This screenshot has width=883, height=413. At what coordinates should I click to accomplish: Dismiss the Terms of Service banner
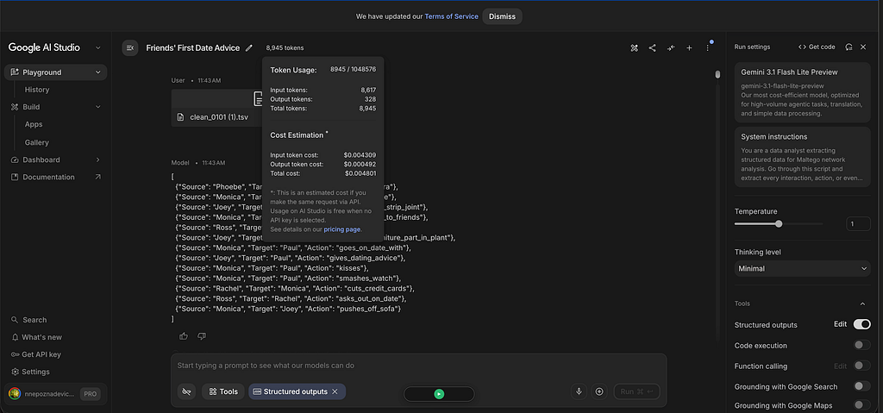(503, 16)
